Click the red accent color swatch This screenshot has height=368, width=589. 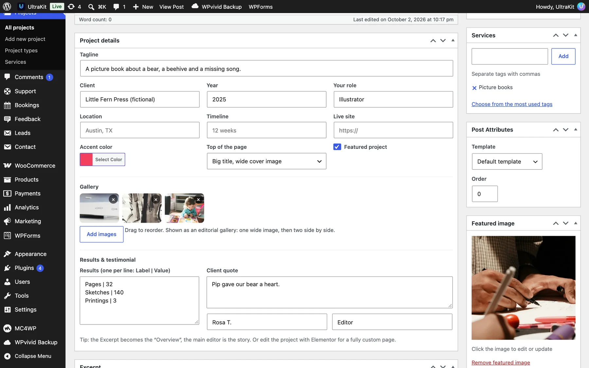tap(86, 159)
